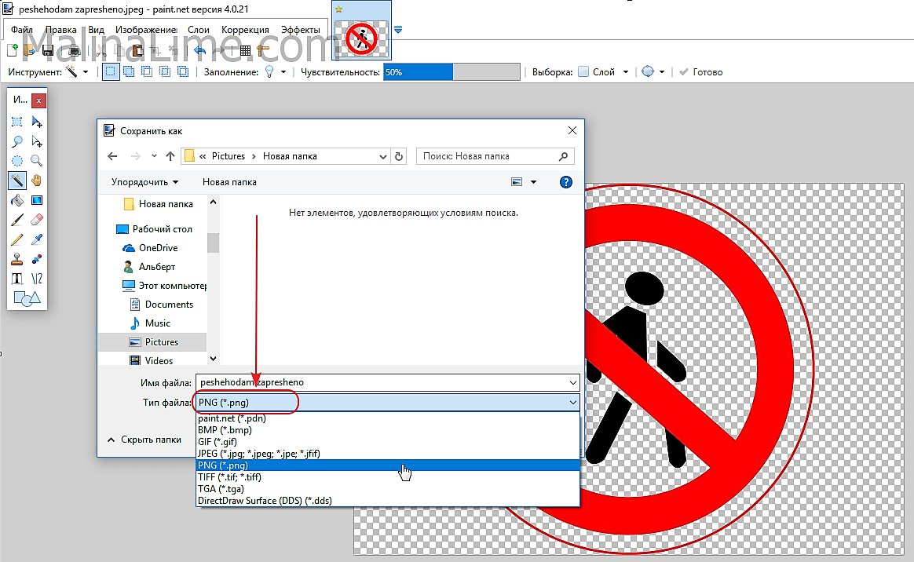Toggle the pixel grid icon
This screenshot has width=914, height=562.
(245, 51)
